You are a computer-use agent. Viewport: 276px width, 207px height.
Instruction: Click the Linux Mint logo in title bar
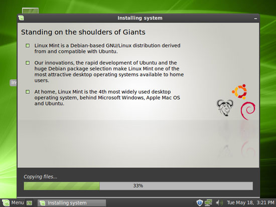pyautogui.click(x=21, y=18)
